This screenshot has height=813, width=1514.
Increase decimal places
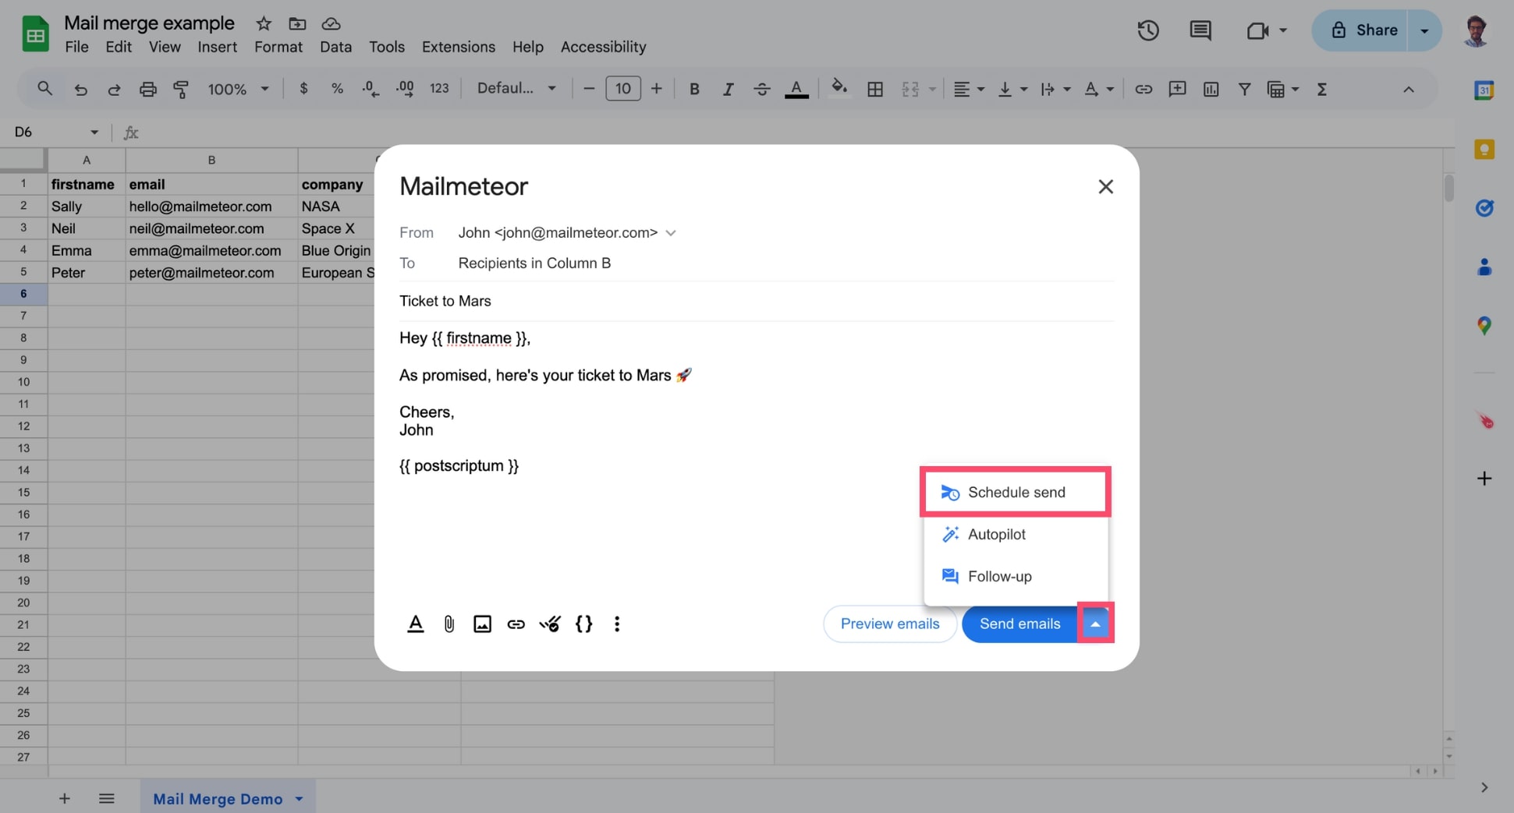point(405,89)
